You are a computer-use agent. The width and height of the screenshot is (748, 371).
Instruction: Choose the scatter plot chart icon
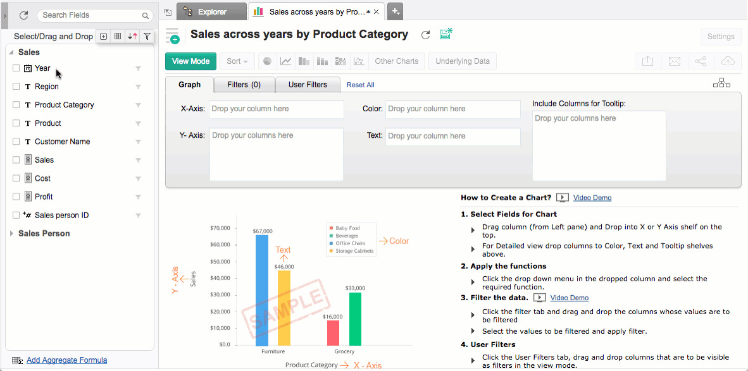(359, 61)
